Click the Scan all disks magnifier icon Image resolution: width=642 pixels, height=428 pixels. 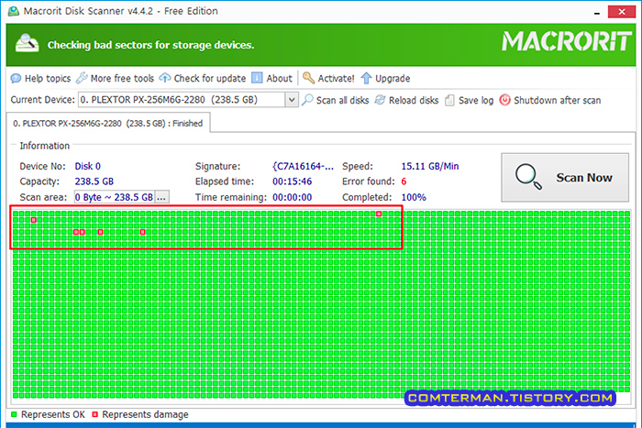[x=307, y=100]
